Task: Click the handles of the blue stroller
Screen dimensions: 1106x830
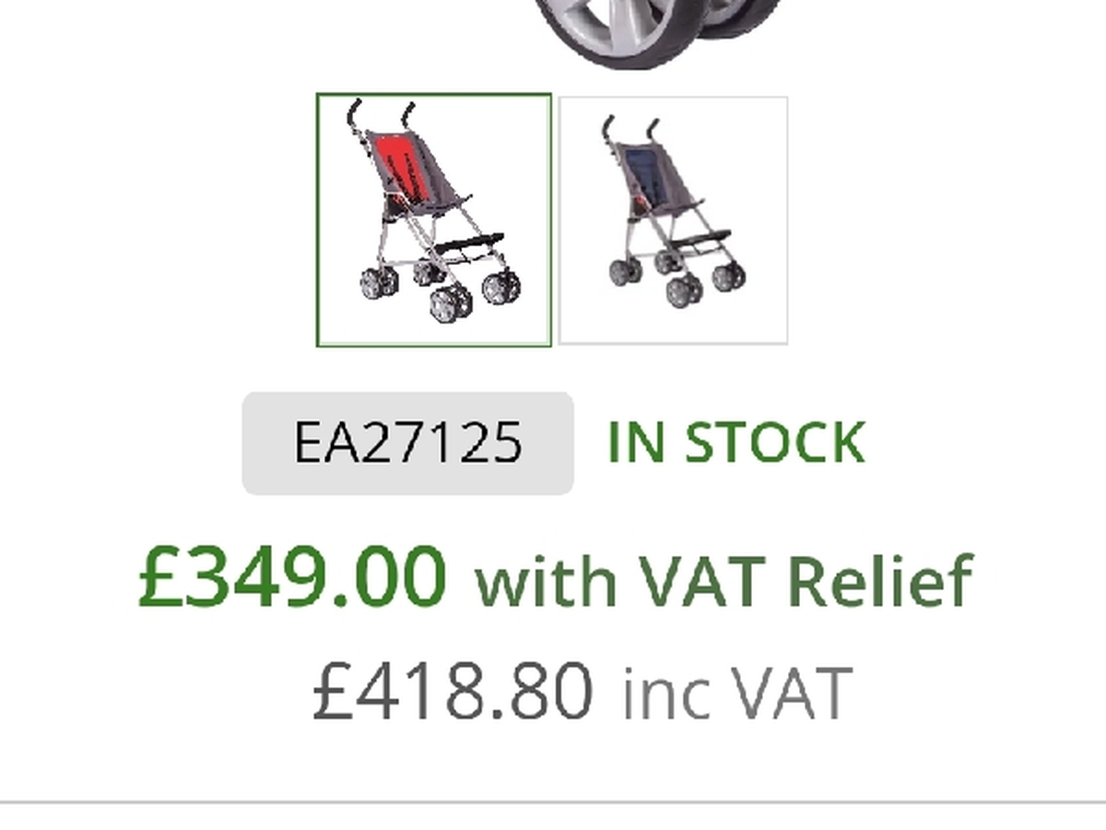Action: 629,127
